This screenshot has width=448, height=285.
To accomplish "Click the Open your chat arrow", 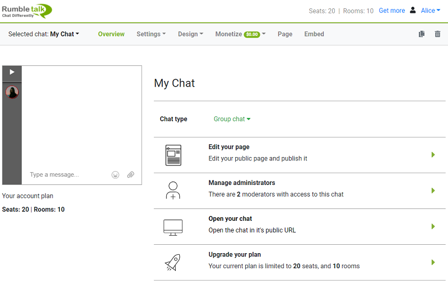I will click(433, 226).
